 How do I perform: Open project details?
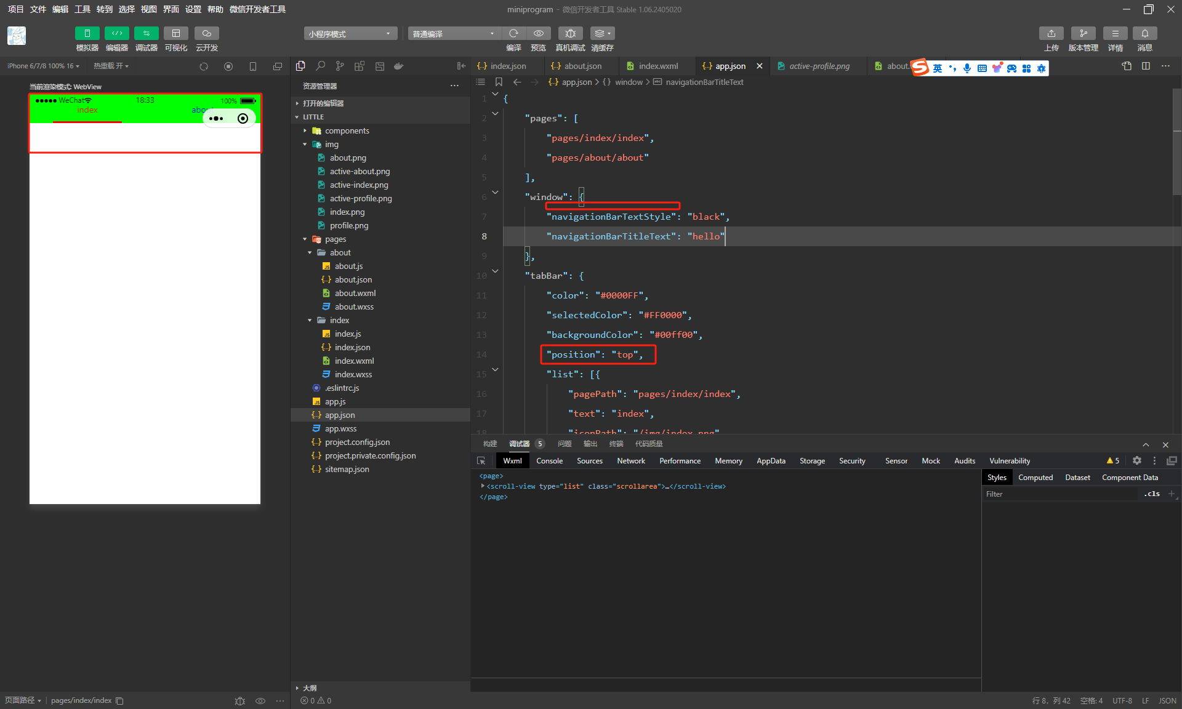click(1116, 33)
